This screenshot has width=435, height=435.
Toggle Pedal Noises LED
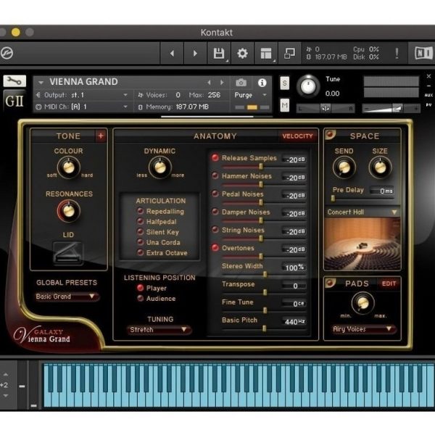tap(215, 194)
